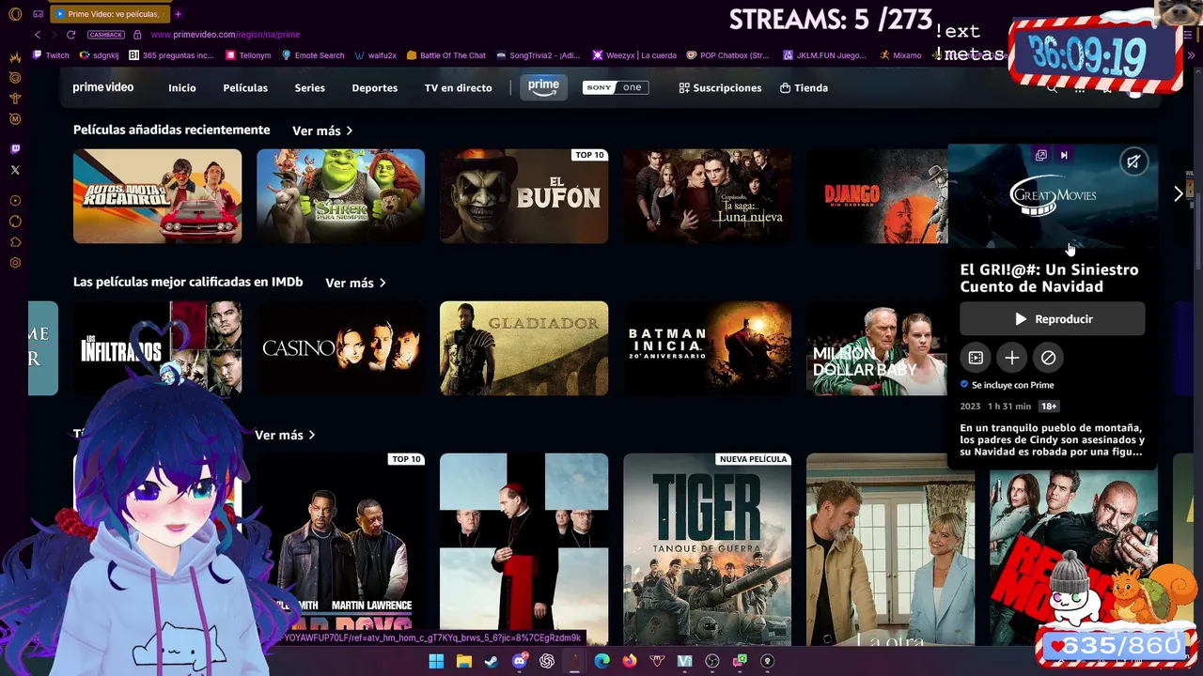
Task: Open sidebar settings gear icon
Action: [15, 263]
